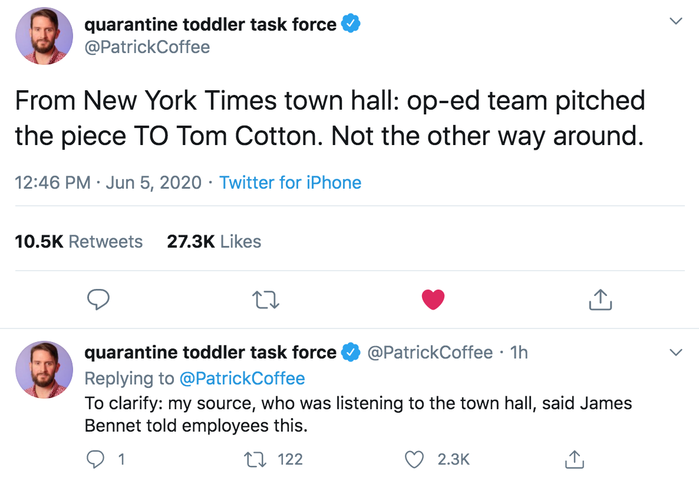
Task: Unlike the main tweet via red heart
Action: pos(433,300)
